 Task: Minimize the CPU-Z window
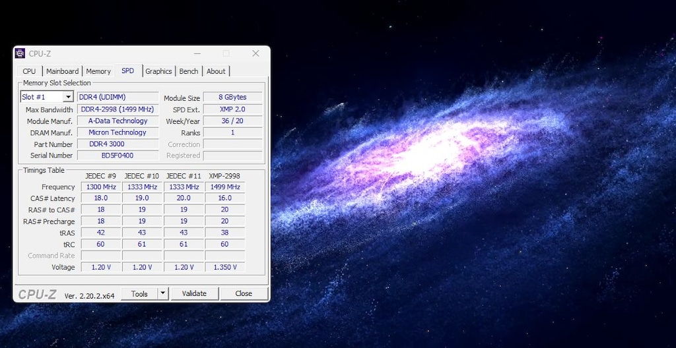[x=197, y=53]
